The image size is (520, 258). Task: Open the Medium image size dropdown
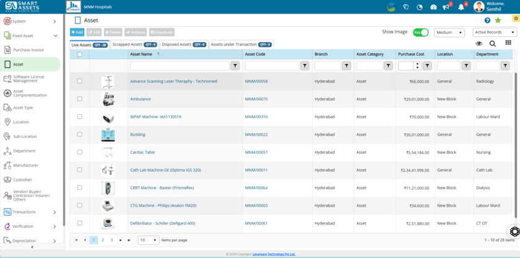coord(449,32)
